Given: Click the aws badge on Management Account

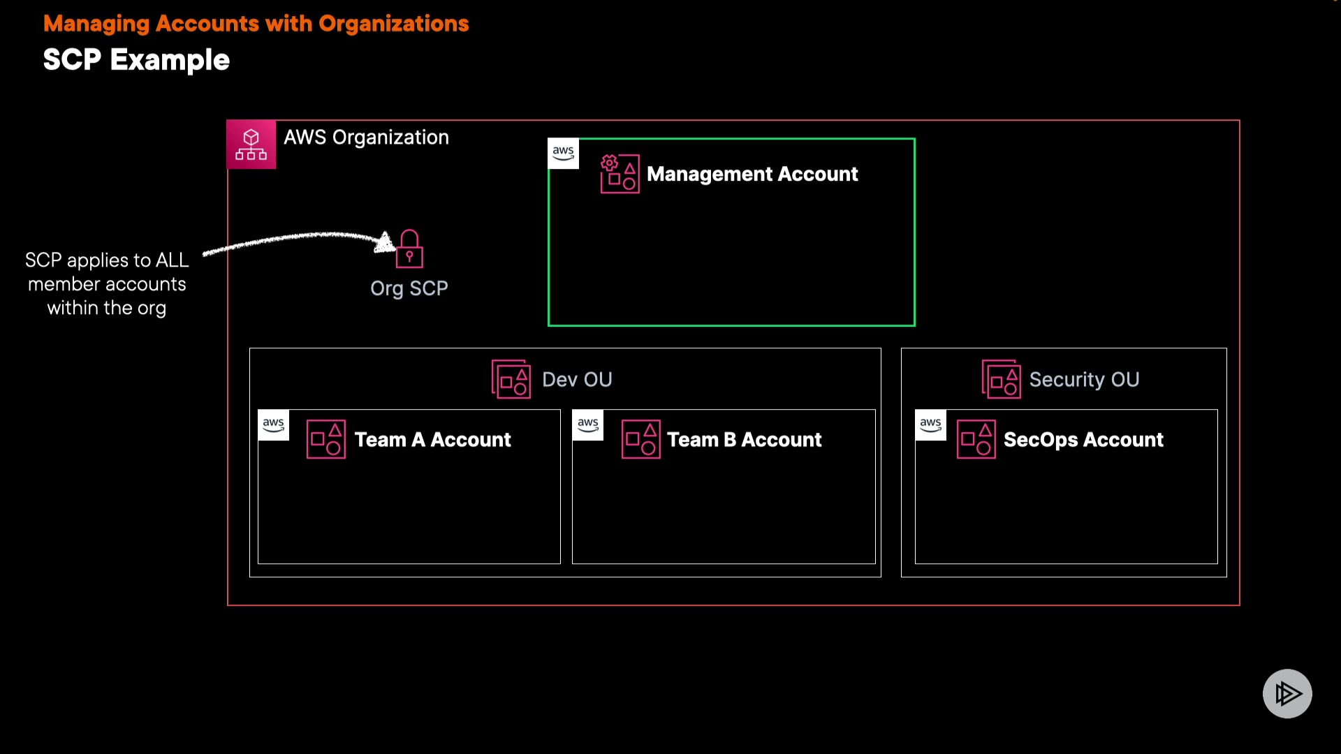Looking at the screenshot, I should 563,154.
